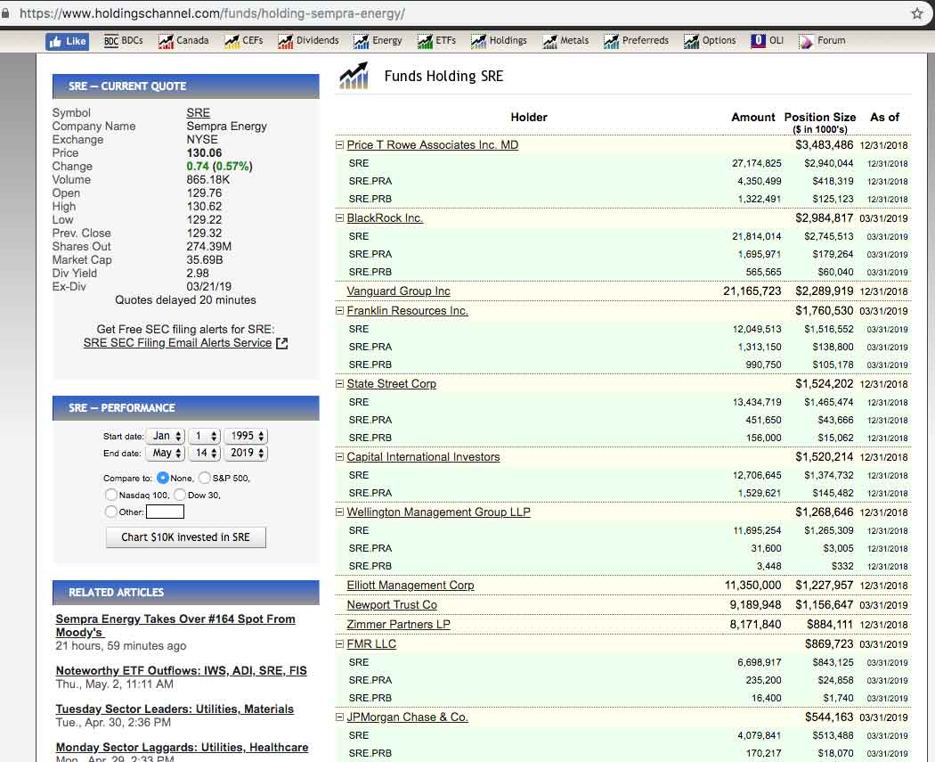Click the Funds Holding SRE chart logo
The height and width of the screenshot is (762, 935).
pyautogui.click(x=354, y=76)
